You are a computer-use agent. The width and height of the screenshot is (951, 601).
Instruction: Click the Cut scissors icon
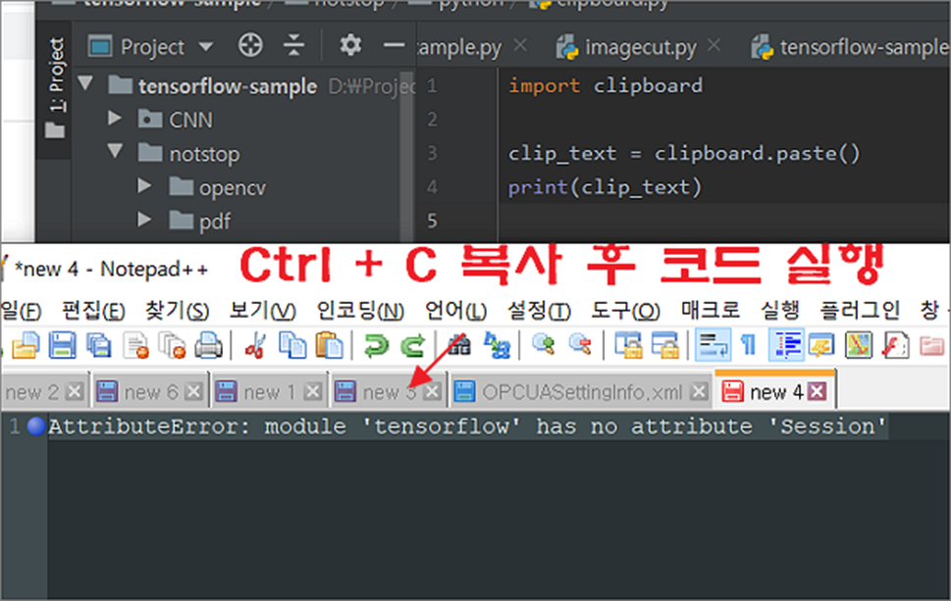coord(255,346)
